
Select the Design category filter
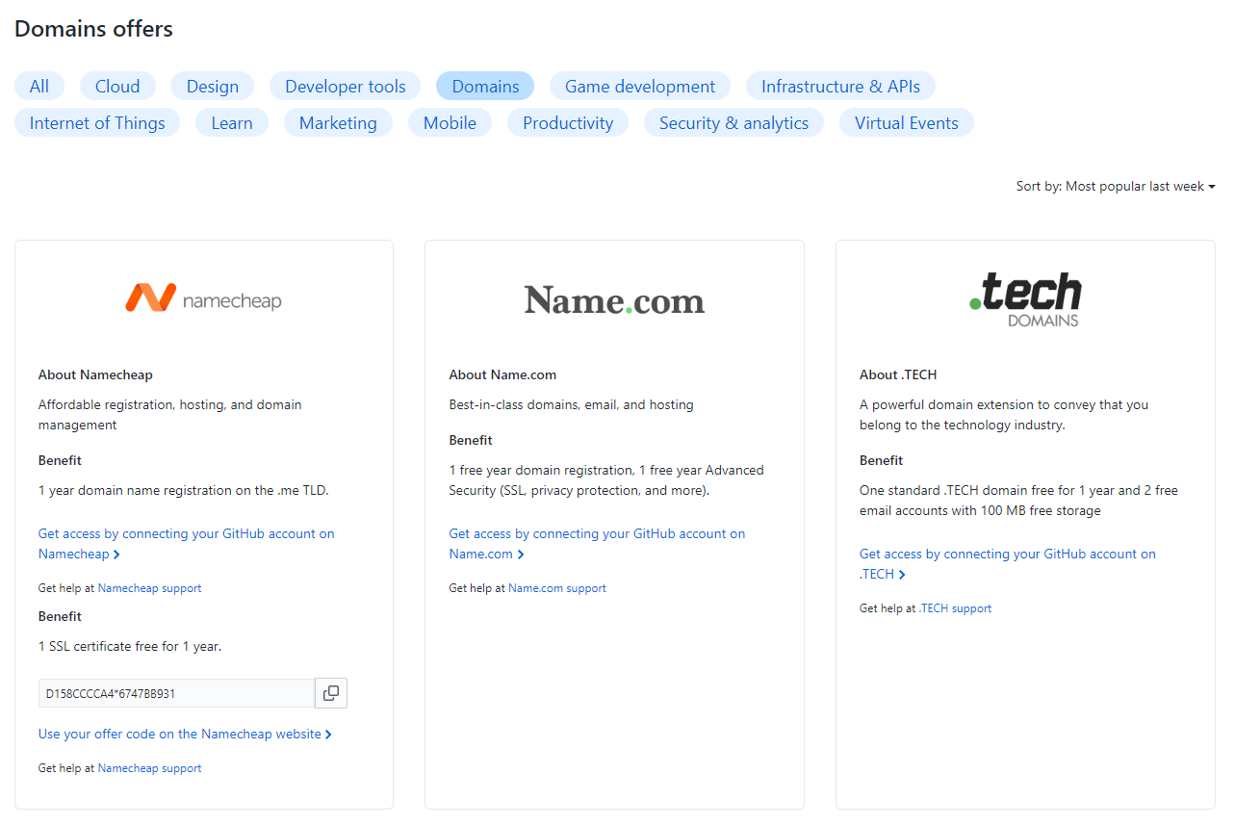(213, 87)
